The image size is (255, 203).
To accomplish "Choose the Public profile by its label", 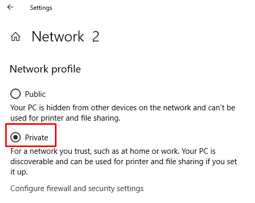I will pos(35,94).
